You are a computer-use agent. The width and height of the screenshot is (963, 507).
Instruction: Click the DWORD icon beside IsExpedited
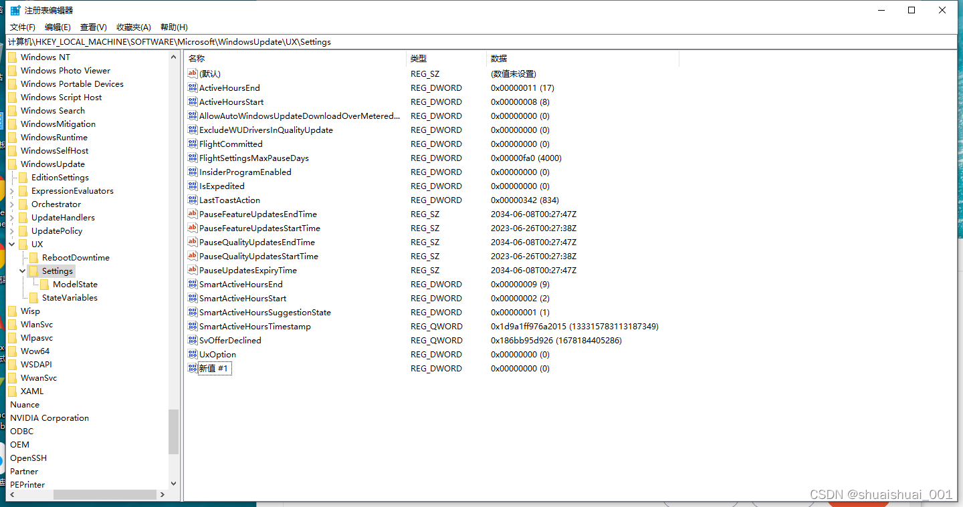coord(193,186)
